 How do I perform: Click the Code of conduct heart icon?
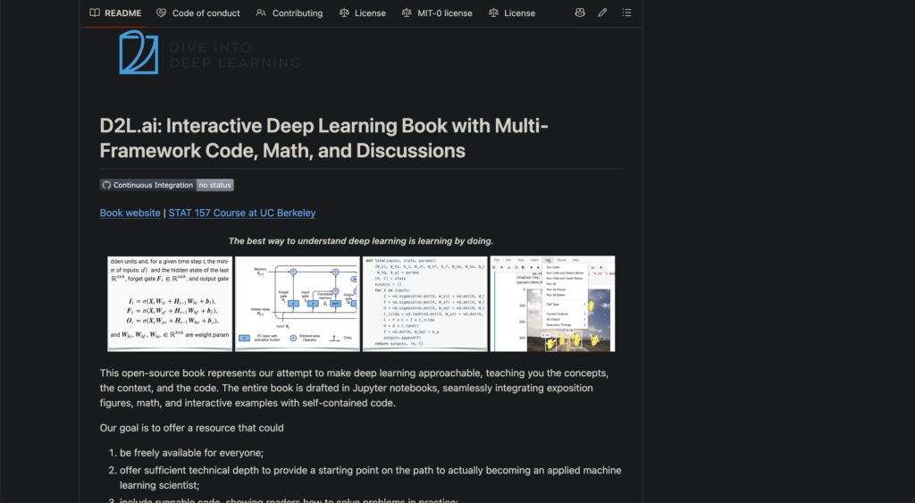click(x=161, y=13)
